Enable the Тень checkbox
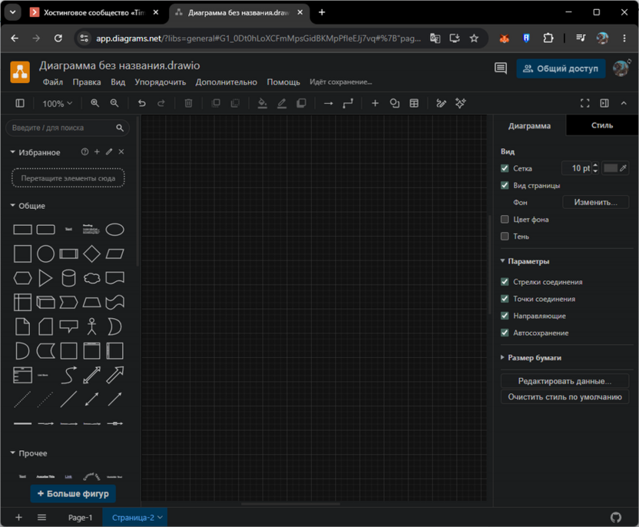Screen dimensions: 639x527 [505, 237]
